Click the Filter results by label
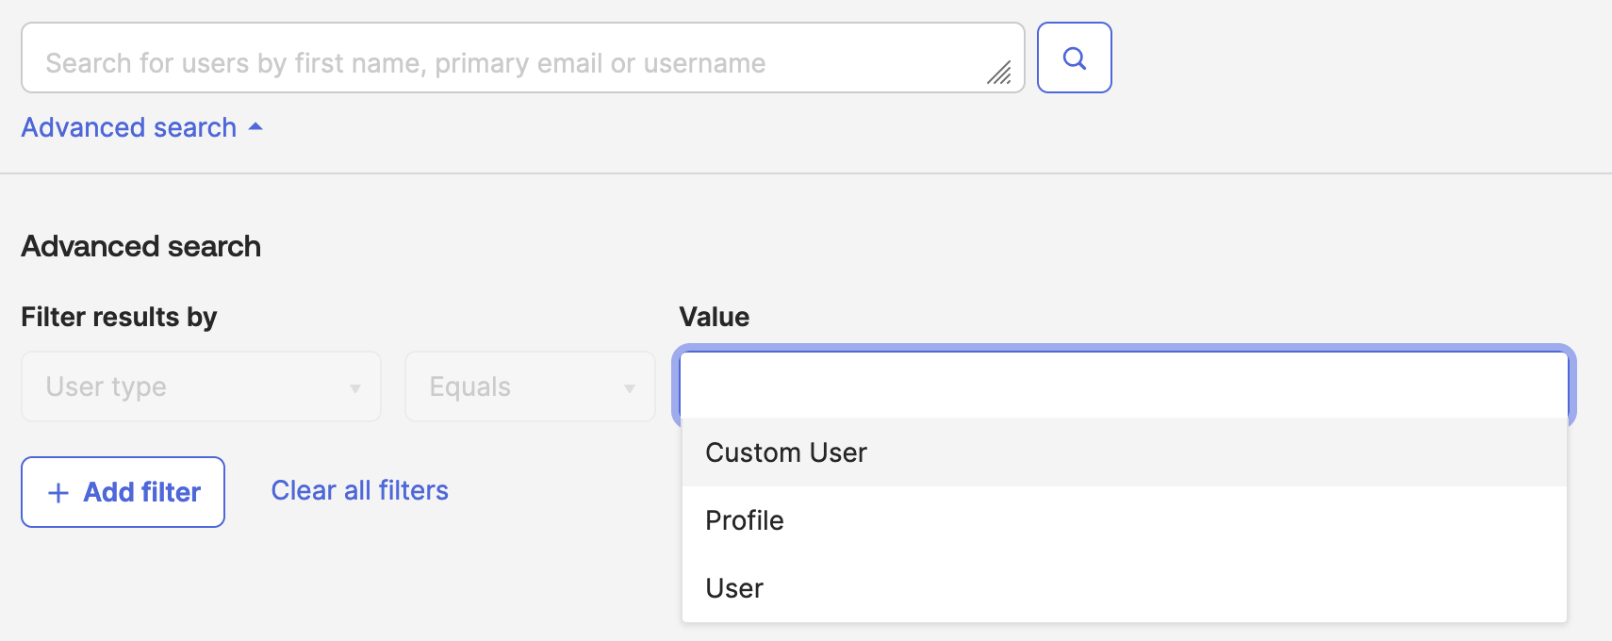 (119, 318)
